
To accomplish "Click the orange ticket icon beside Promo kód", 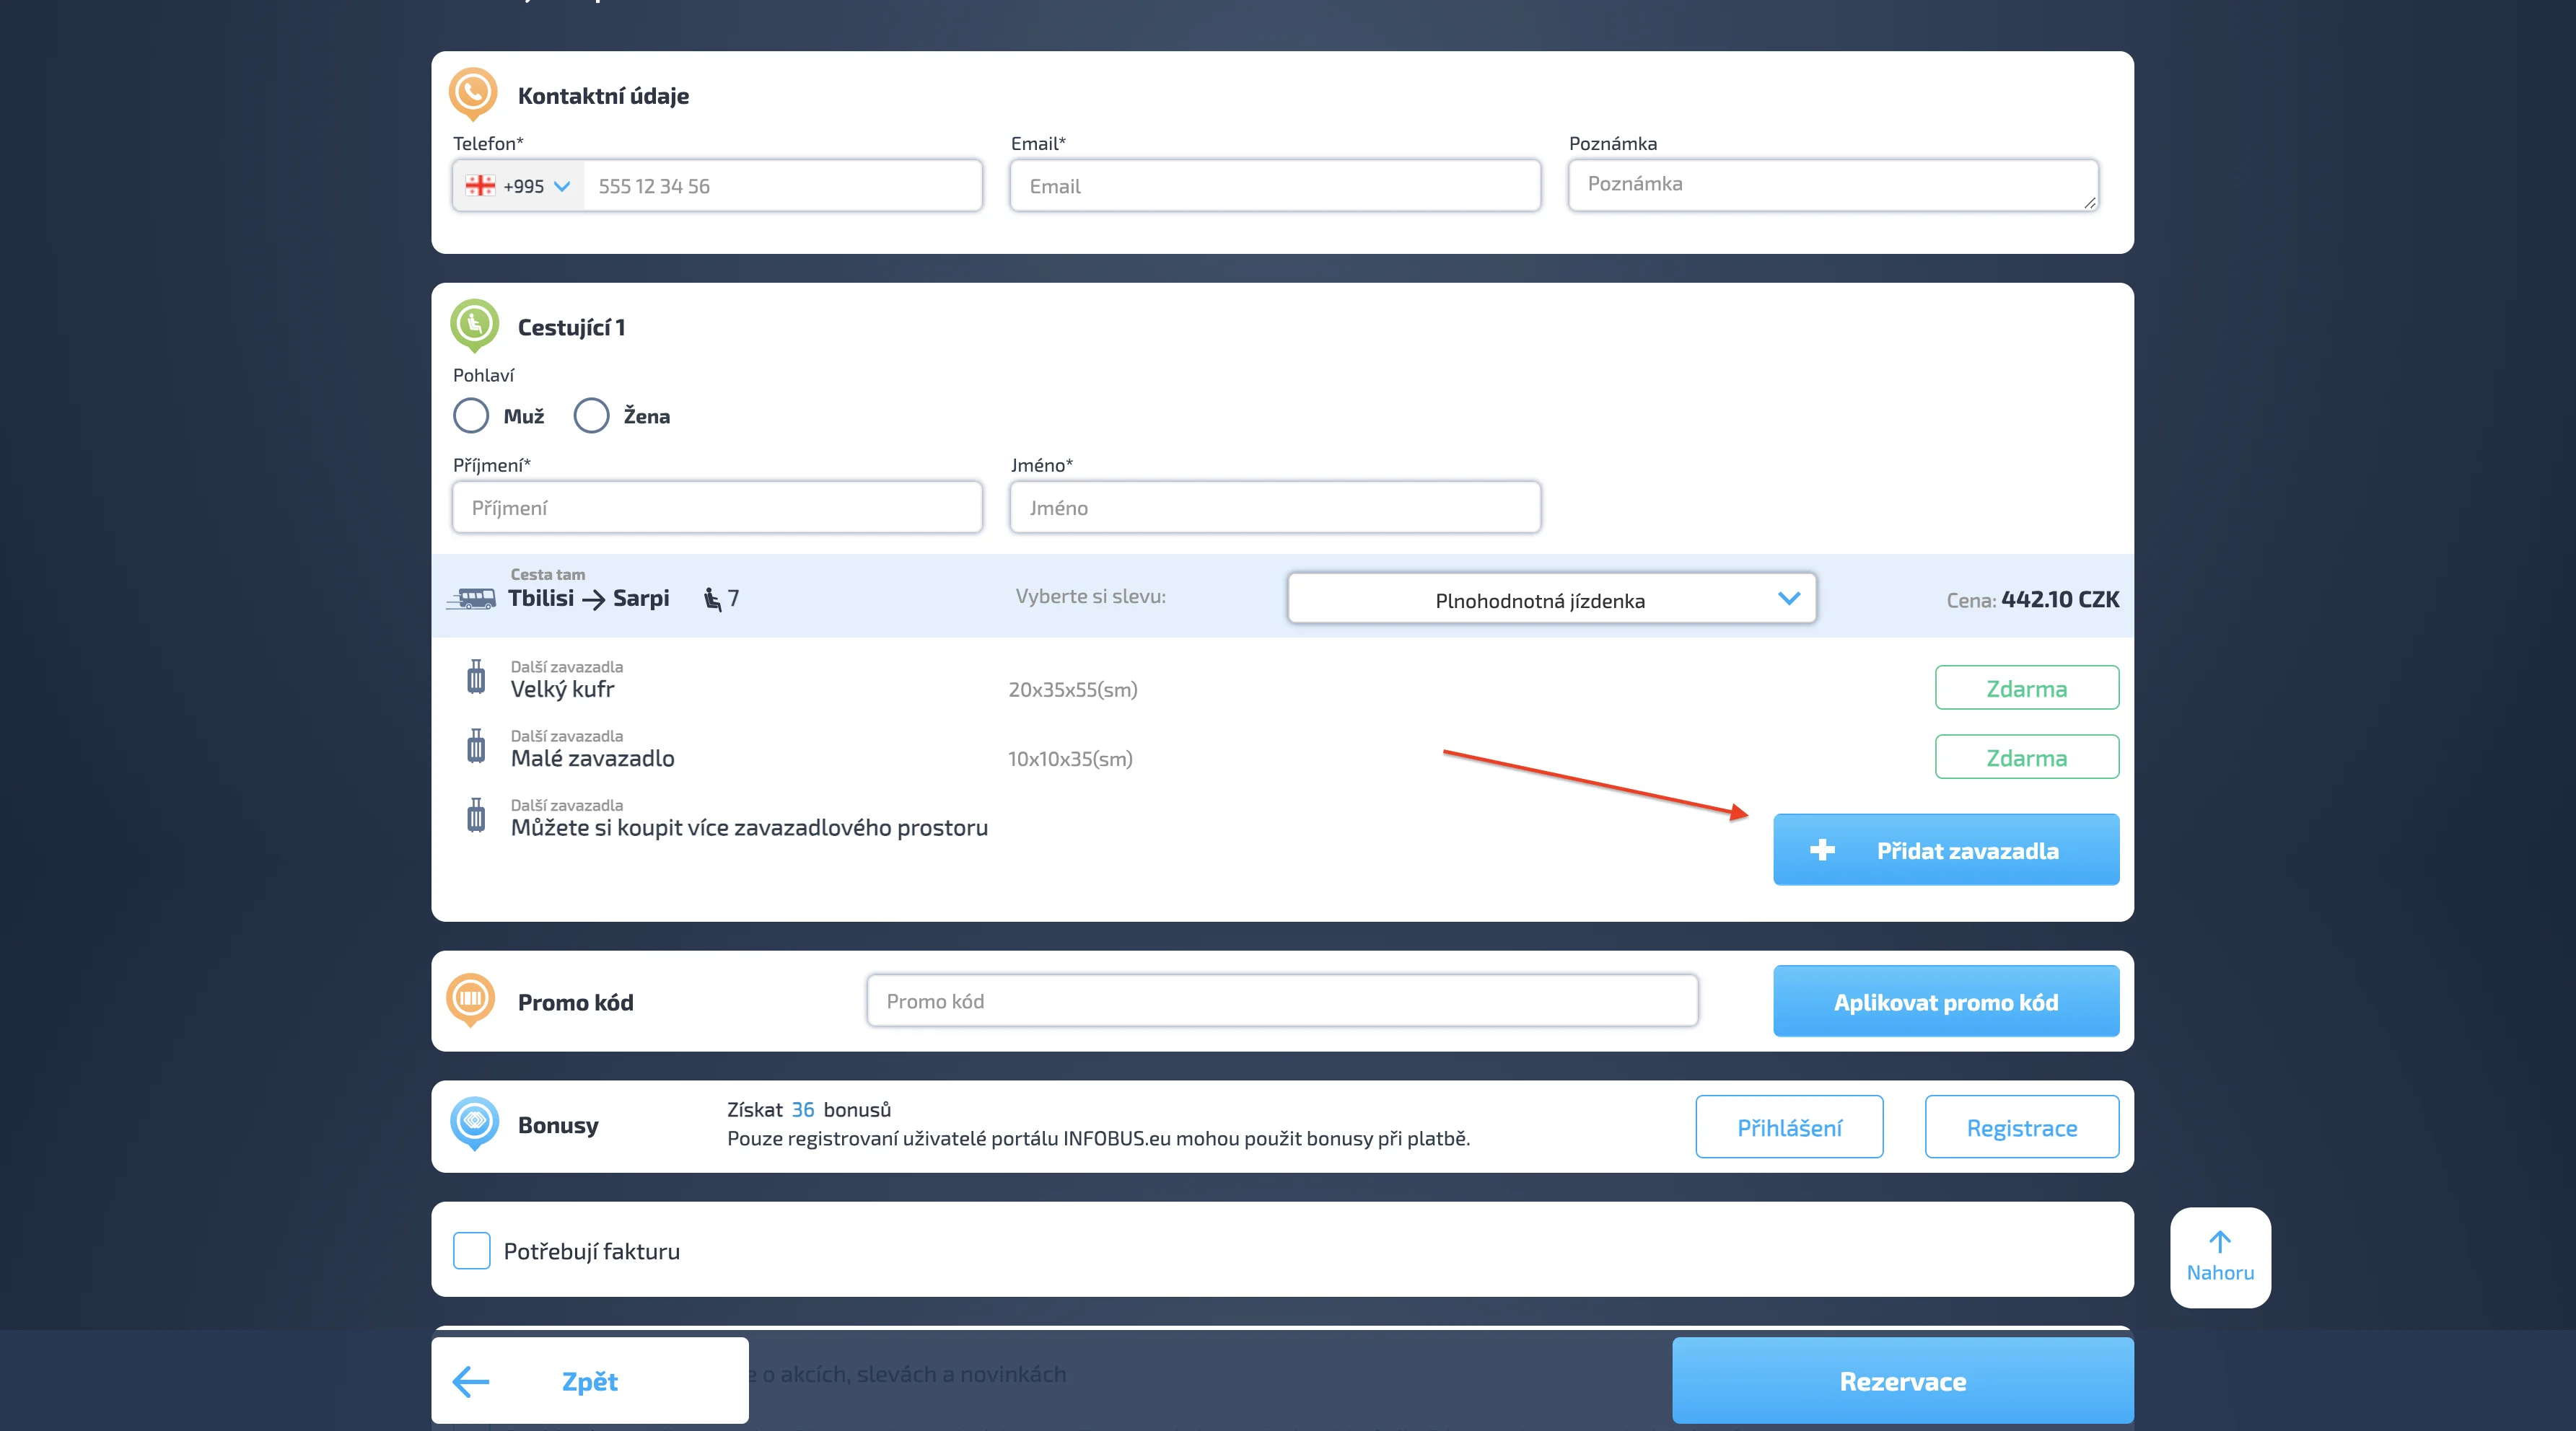I will (x=471, y=998).
